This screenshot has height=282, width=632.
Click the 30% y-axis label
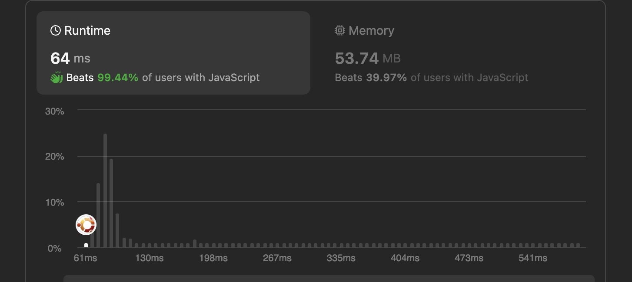[x=55, y=111]
